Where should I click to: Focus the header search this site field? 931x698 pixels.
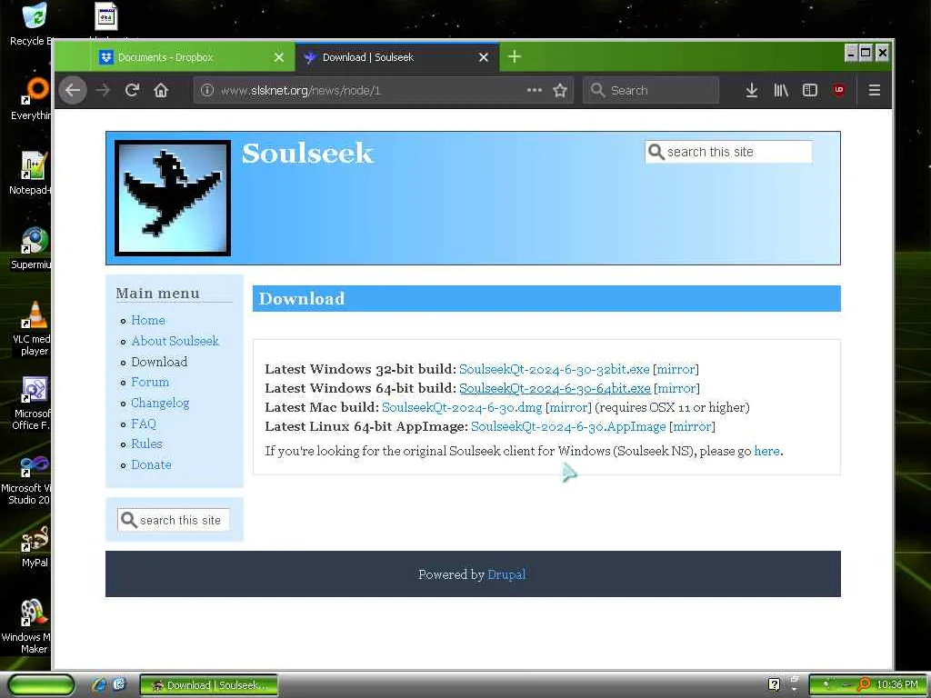pos(728,152)
